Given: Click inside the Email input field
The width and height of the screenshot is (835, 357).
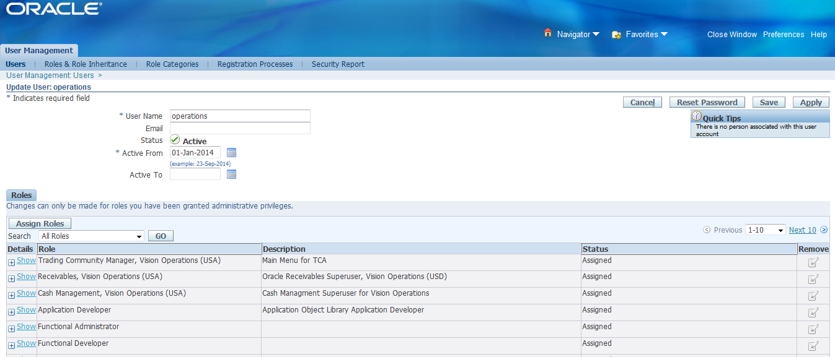Looking at the screenshot, I should tap(240, 128).
